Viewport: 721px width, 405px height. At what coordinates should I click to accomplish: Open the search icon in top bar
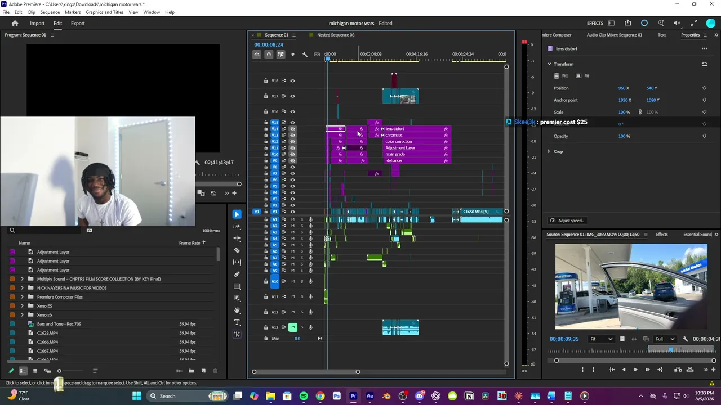coord(661,23)
